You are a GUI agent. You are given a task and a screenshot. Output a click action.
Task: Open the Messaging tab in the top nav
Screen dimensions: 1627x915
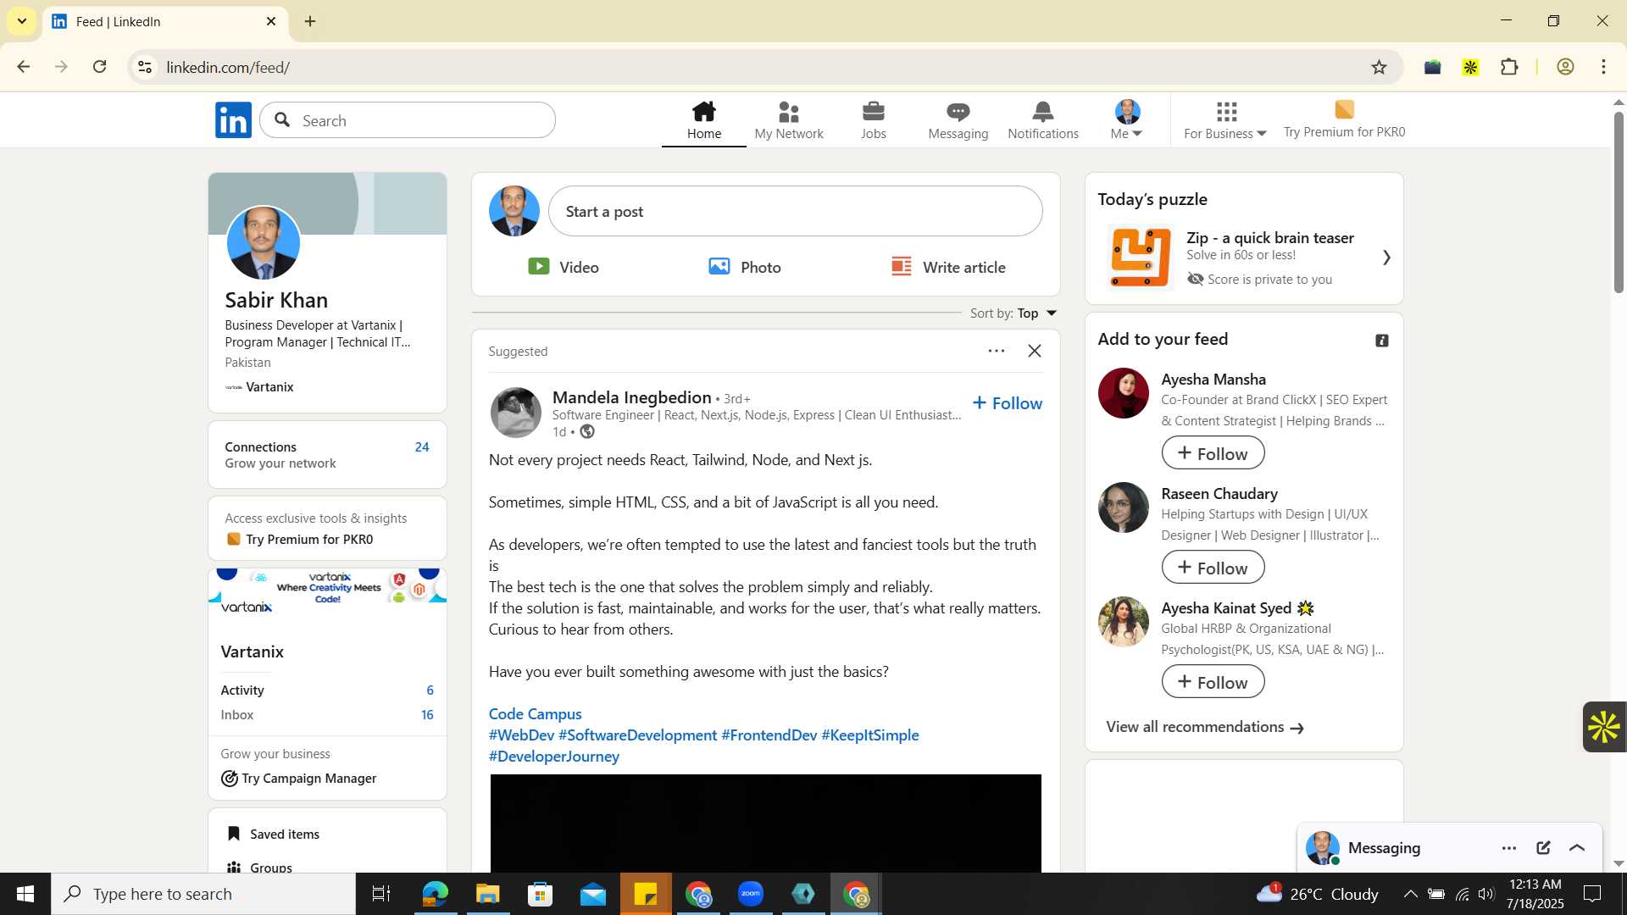pyautogui.click(x=958, y=120)
